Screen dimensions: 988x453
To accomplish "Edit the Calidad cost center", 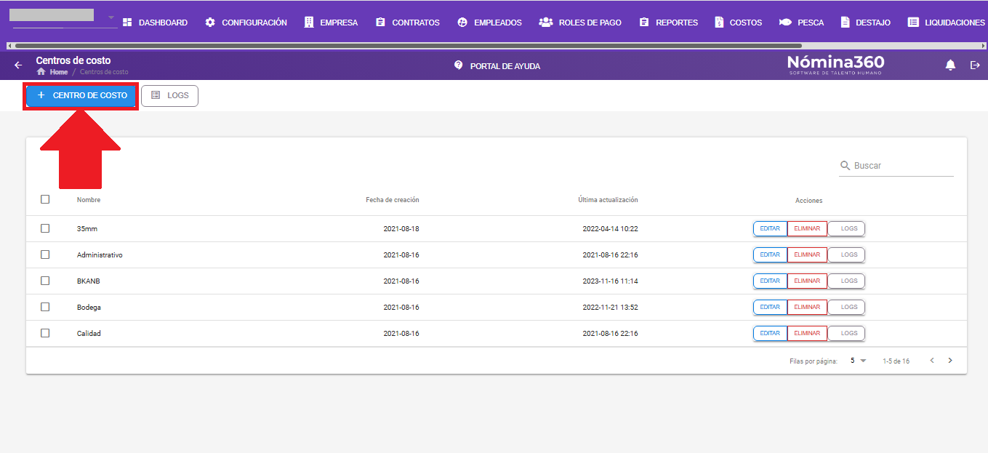I will tap(770, 333).
